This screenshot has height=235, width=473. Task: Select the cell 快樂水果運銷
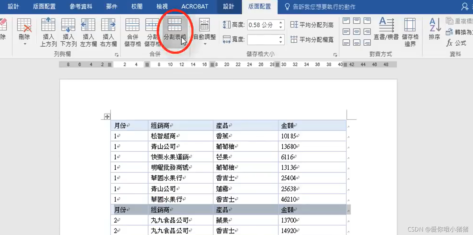pos(181,157)
